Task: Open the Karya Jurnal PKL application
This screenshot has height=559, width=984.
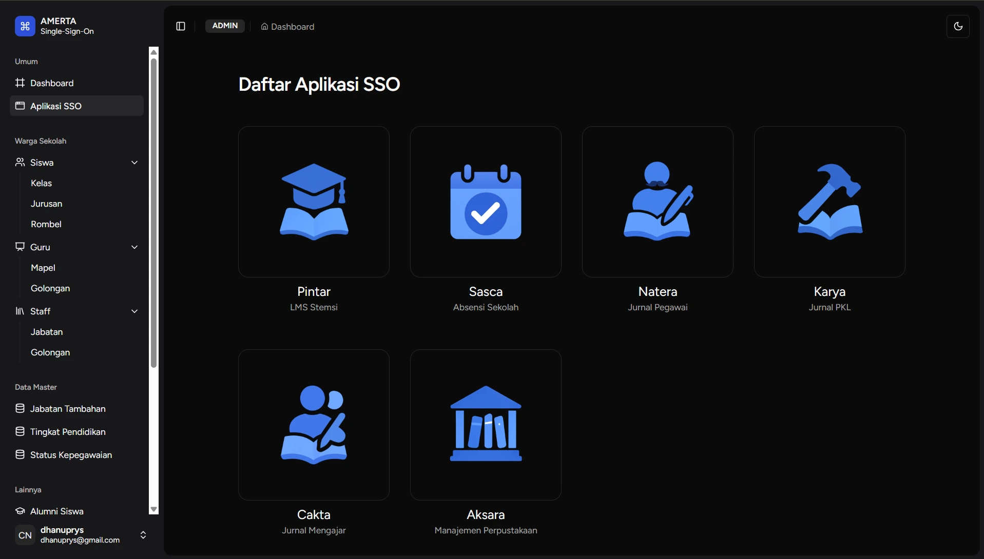Action: pyautogui.click(x=829, y=202)
